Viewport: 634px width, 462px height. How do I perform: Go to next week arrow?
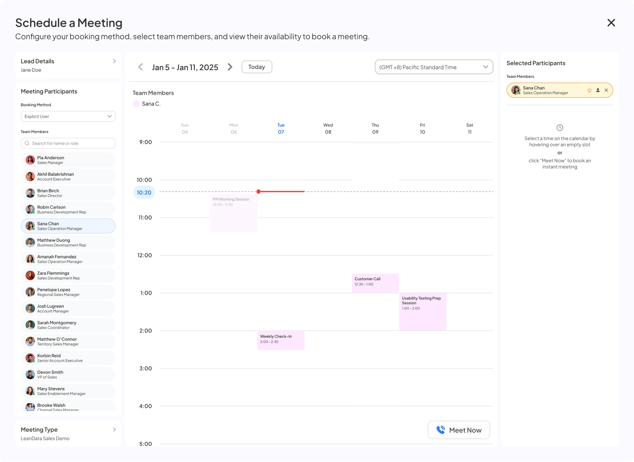point(230,67)
